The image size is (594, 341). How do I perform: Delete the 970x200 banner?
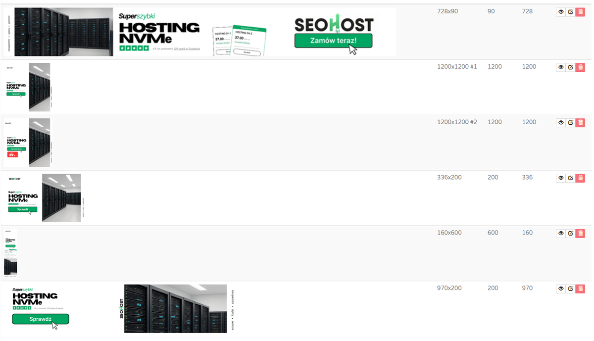pyautogui.click(x=580, y=288)
